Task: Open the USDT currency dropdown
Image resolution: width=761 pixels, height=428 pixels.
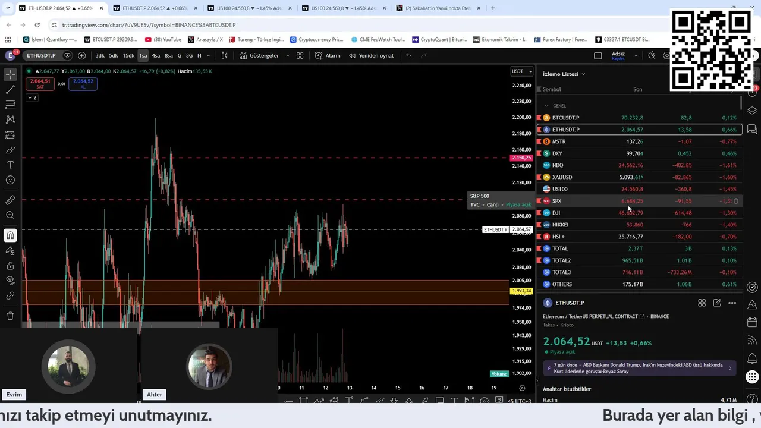Action: click(522, 71)
